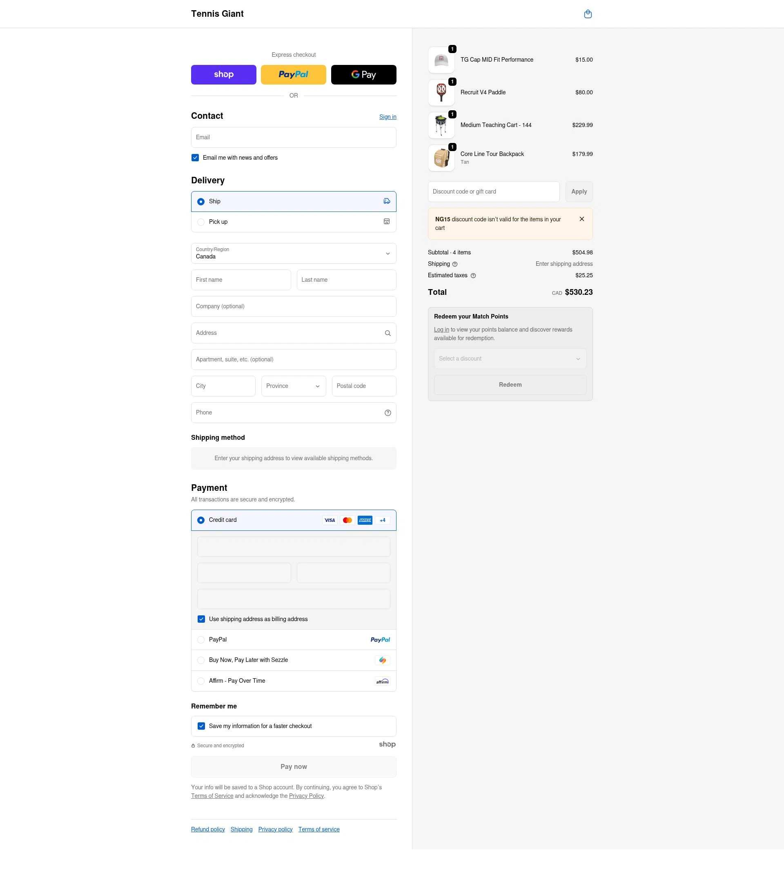Uncheck Use shipping address as billing address
This screenshot has height=882, width=784.
point(201,619)
